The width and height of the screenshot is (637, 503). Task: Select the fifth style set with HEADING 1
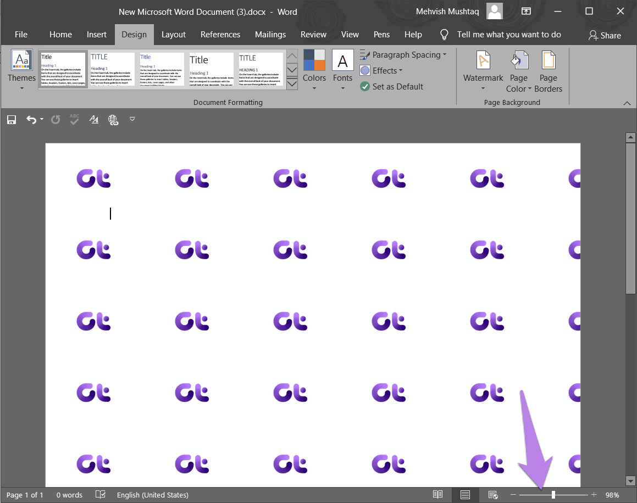tap(261, 69)
